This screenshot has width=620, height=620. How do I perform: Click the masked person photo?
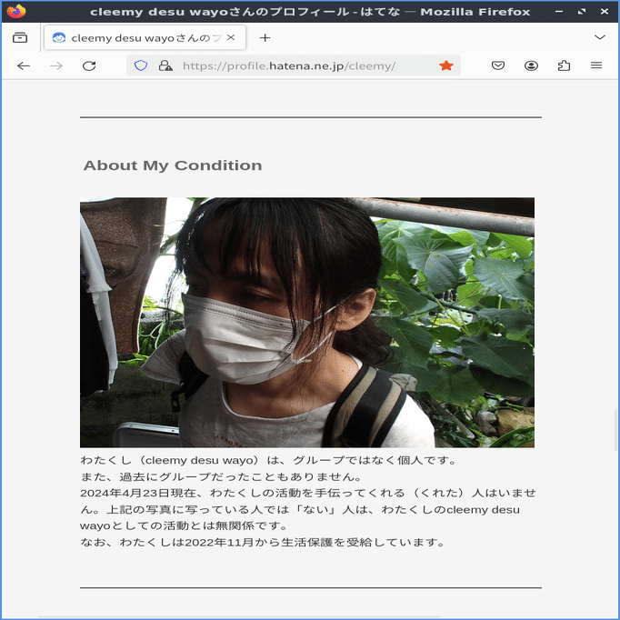point(307,322)
